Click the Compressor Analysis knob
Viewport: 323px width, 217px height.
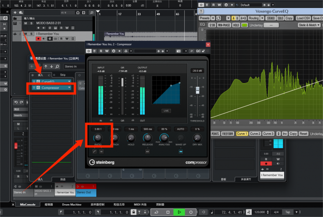coord(164,138)
